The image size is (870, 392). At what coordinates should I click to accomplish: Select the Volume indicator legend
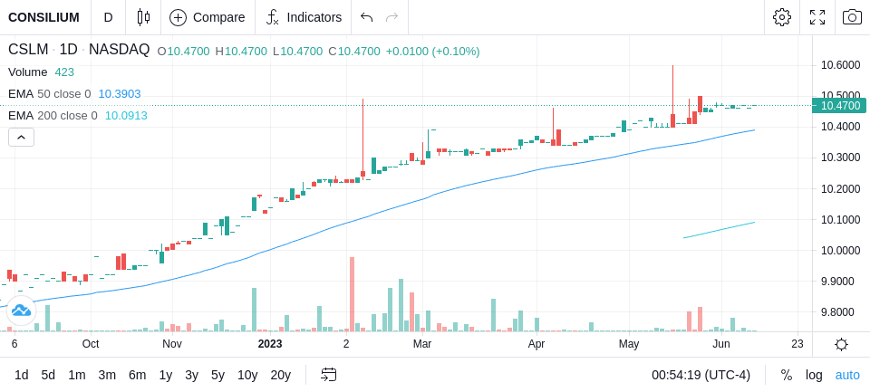coord(28,72)
